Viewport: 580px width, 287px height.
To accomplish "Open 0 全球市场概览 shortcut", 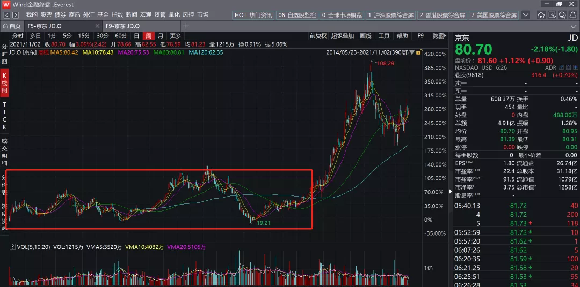I will pos(342,15).
